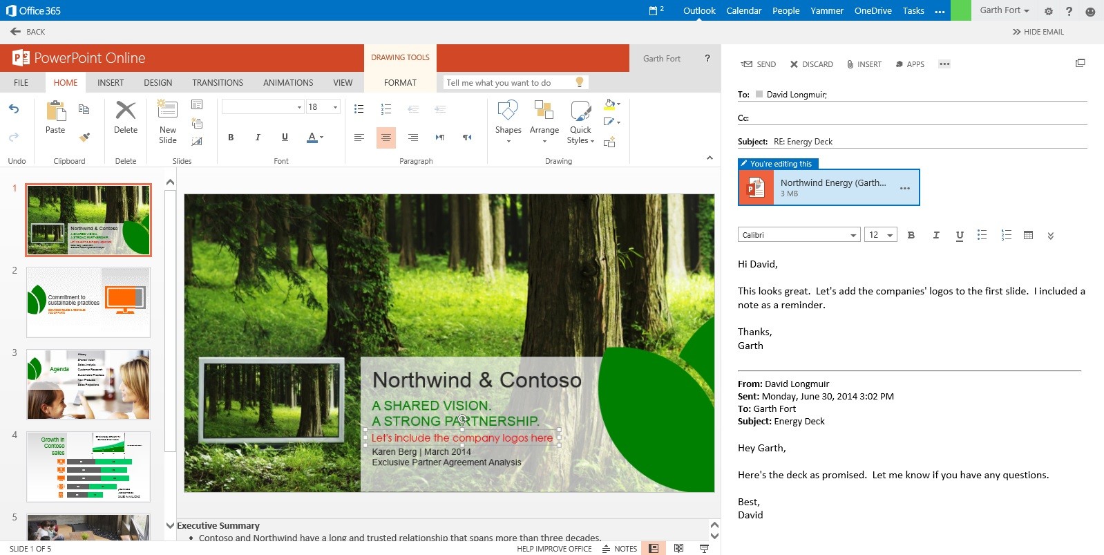Activate the Format Painter brush

[x=84, y=137]
